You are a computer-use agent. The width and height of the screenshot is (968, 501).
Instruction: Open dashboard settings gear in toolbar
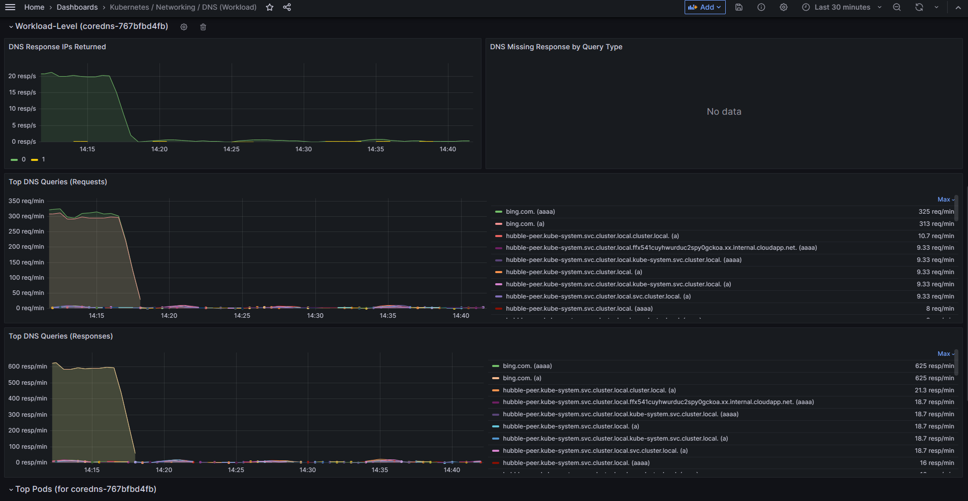tap(784, 7)
